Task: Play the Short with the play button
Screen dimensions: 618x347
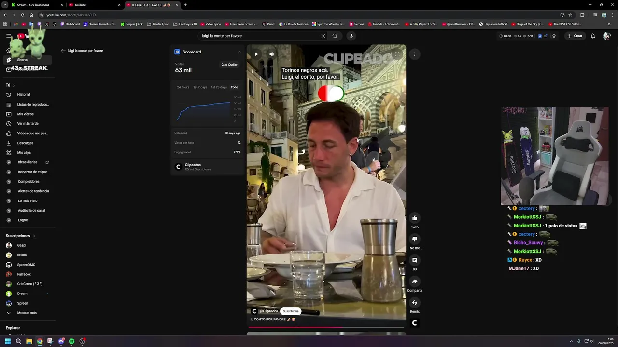Action: point(256,54)
